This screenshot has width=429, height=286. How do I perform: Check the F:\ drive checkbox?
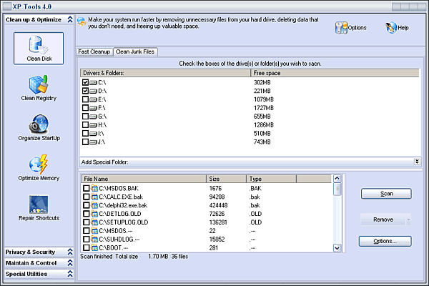pyautogui.click(x=85, y=107)
